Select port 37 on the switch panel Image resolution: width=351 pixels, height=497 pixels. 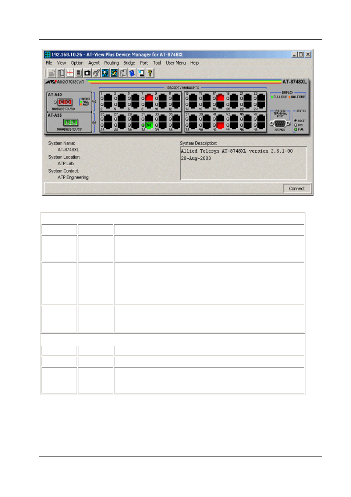click(193, 119)
